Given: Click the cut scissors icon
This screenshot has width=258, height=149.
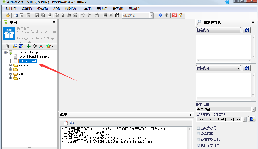Looking at the screenshot, I should point(63,15).
